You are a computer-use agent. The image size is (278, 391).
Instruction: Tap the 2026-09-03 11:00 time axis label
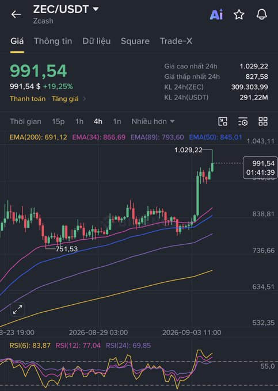[192, 332]
